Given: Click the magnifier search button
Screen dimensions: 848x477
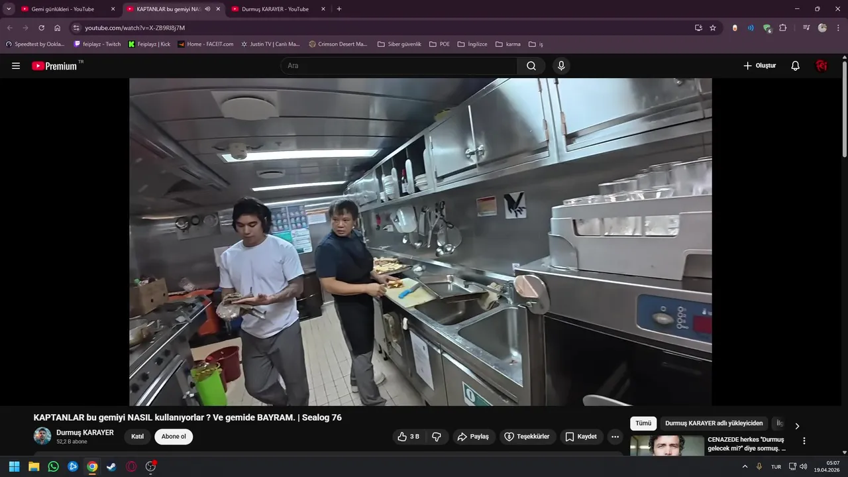Looking at the screenshot, I should (531, 66).
